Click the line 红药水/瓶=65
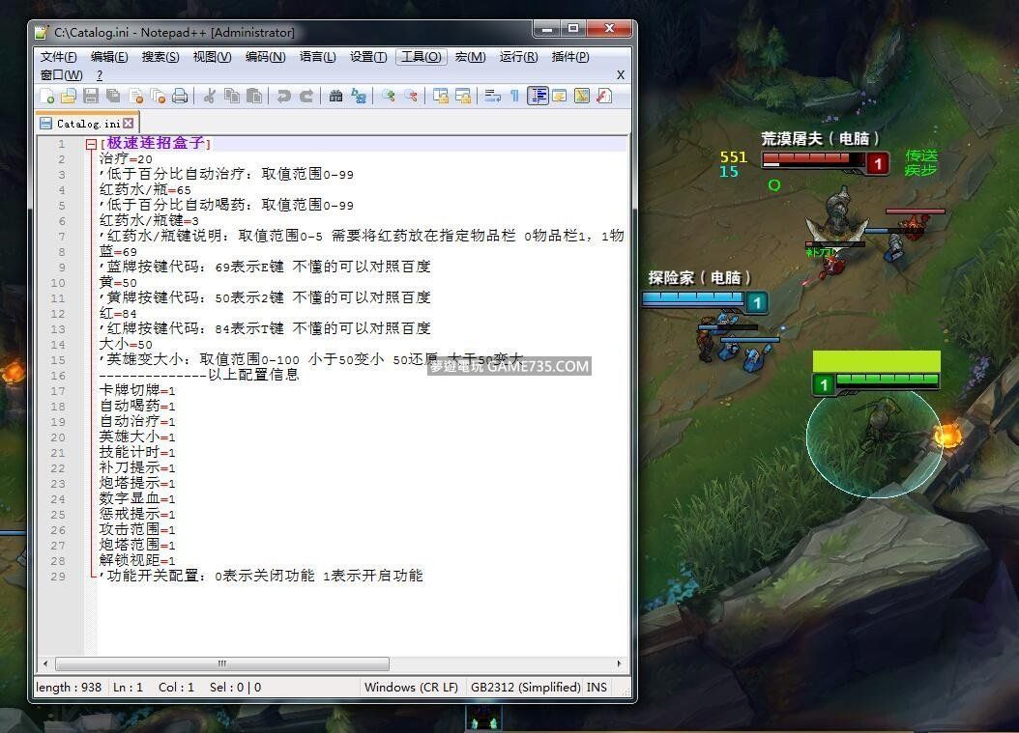Screen dimensions: 1019x733 145,189
